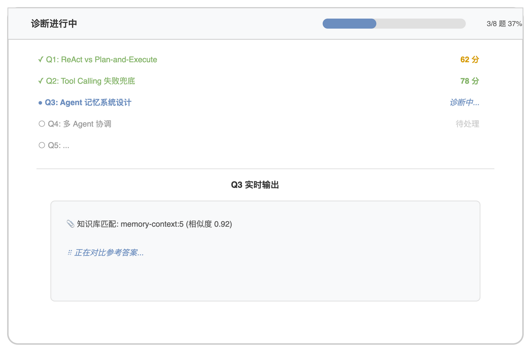Open Q2: Tool Calling 失败兜底 item
This screenshot has width=528, height=349.
click(x=91, y=81)
